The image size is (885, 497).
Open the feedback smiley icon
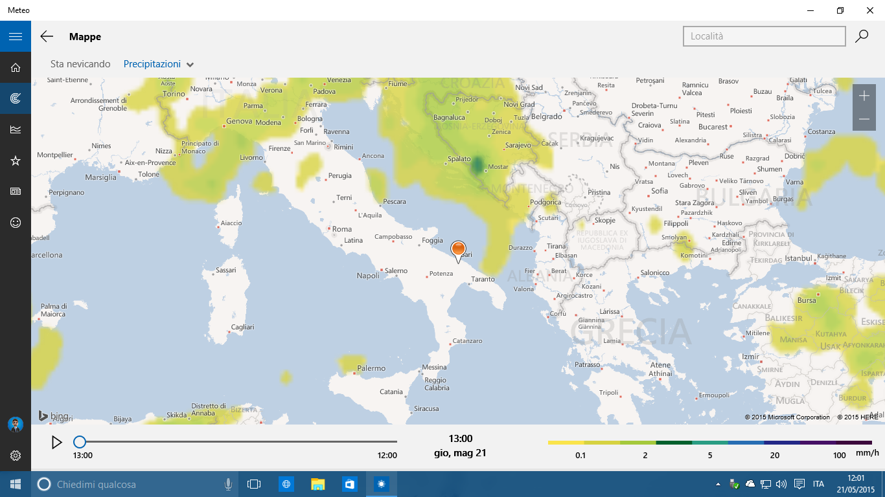(16, 223)
